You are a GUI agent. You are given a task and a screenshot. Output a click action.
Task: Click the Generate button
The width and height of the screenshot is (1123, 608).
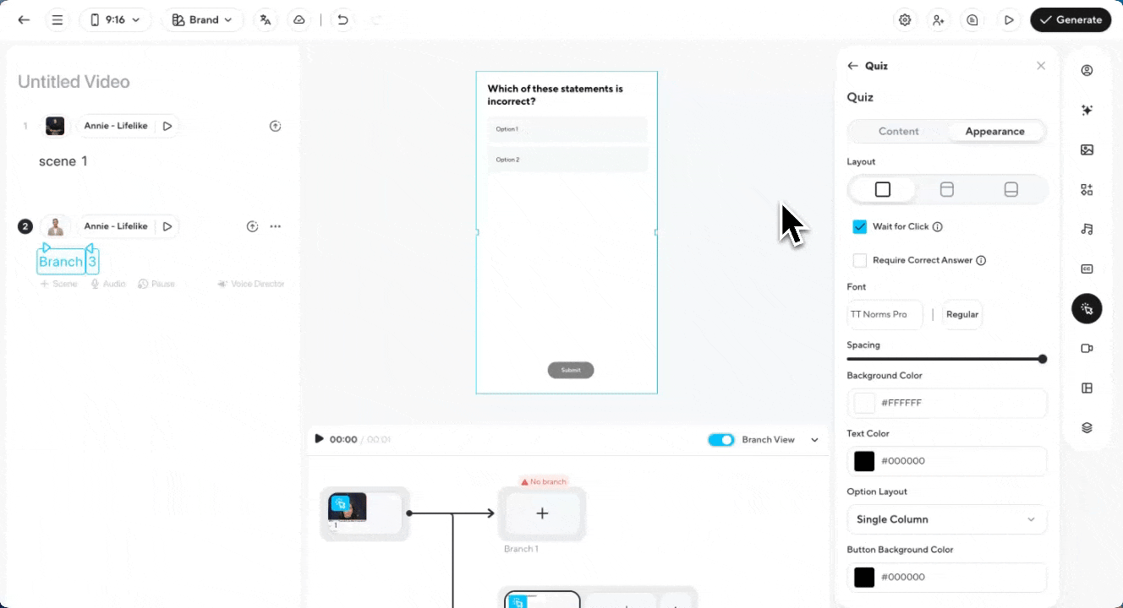coord(1070,19)
